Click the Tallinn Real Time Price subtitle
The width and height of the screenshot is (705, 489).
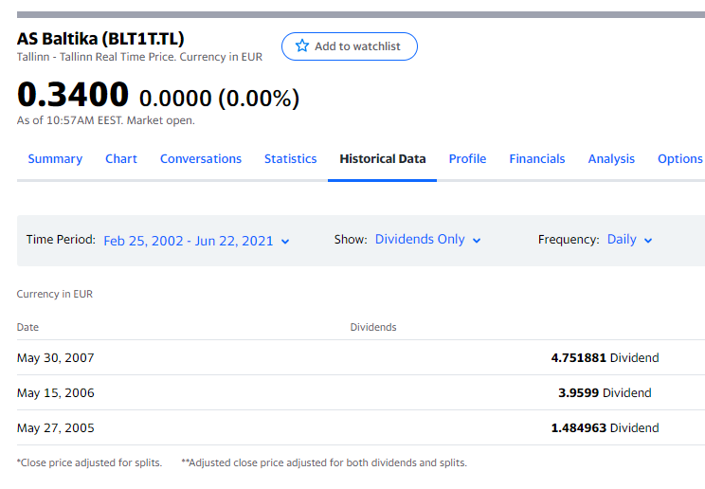click(140, 57)
